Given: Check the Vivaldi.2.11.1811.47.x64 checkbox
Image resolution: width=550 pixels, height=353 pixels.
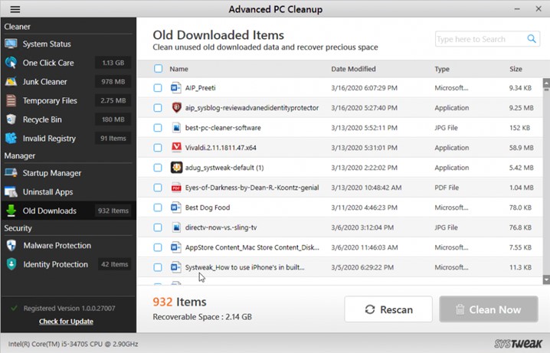Looking at the screenshot, I should point(158,148).
